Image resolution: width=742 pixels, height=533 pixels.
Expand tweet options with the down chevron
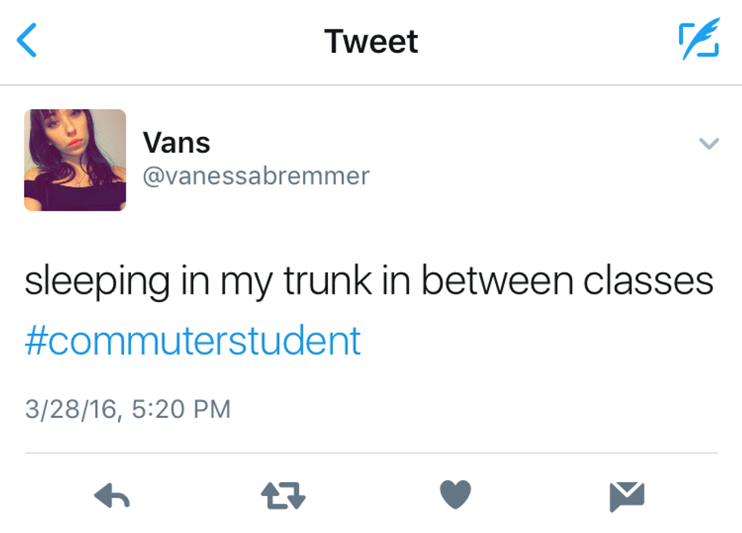[x=709, y=143]
